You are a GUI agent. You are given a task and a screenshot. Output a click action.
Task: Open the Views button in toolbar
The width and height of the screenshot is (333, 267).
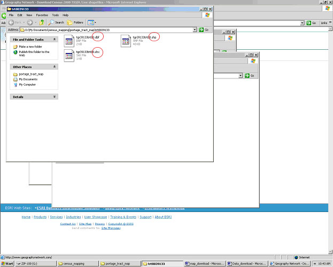pyautogui.click(x=91, y=22)
